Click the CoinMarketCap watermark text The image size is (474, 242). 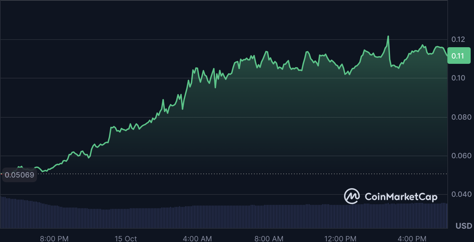[x=401, y=197]
